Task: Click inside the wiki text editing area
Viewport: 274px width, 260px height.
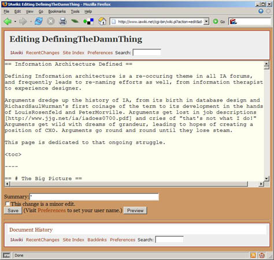Action: (x=134, y=121)
